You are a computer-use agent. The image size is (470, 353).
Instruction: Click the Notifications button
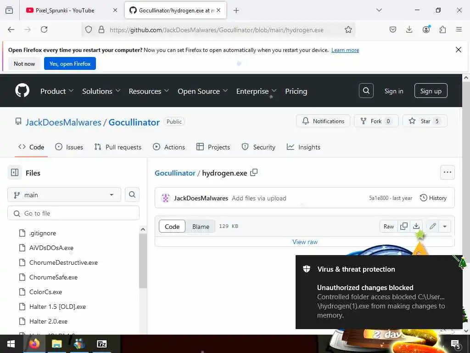point(323,121)
